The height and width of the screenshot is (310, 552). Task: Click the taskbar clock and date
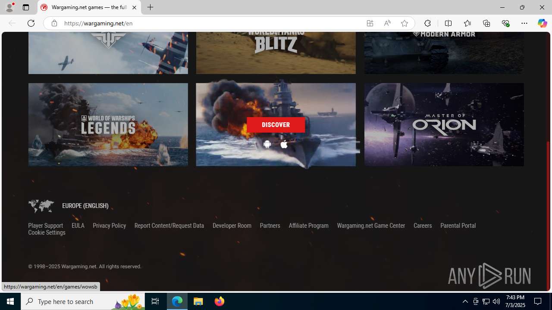point(515,301)
